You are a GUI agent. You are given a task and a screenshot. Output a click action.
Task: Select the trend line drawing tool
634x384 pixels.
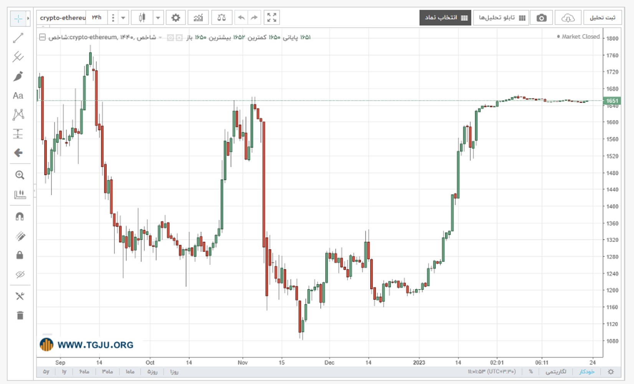(18, 38)
